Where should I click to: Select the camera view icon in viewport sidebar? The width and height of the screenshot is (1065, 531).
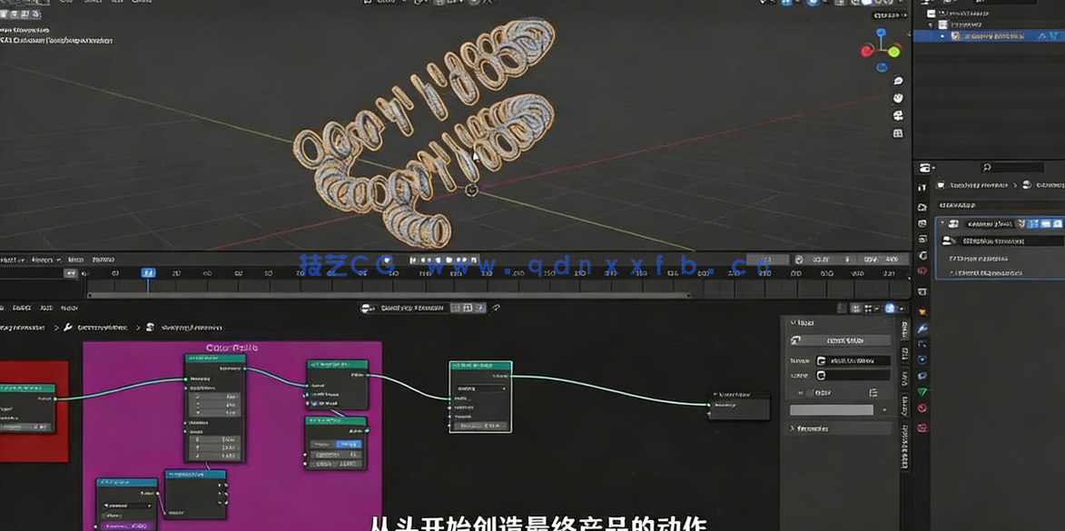pyautogui.click(x=898, y=115)
